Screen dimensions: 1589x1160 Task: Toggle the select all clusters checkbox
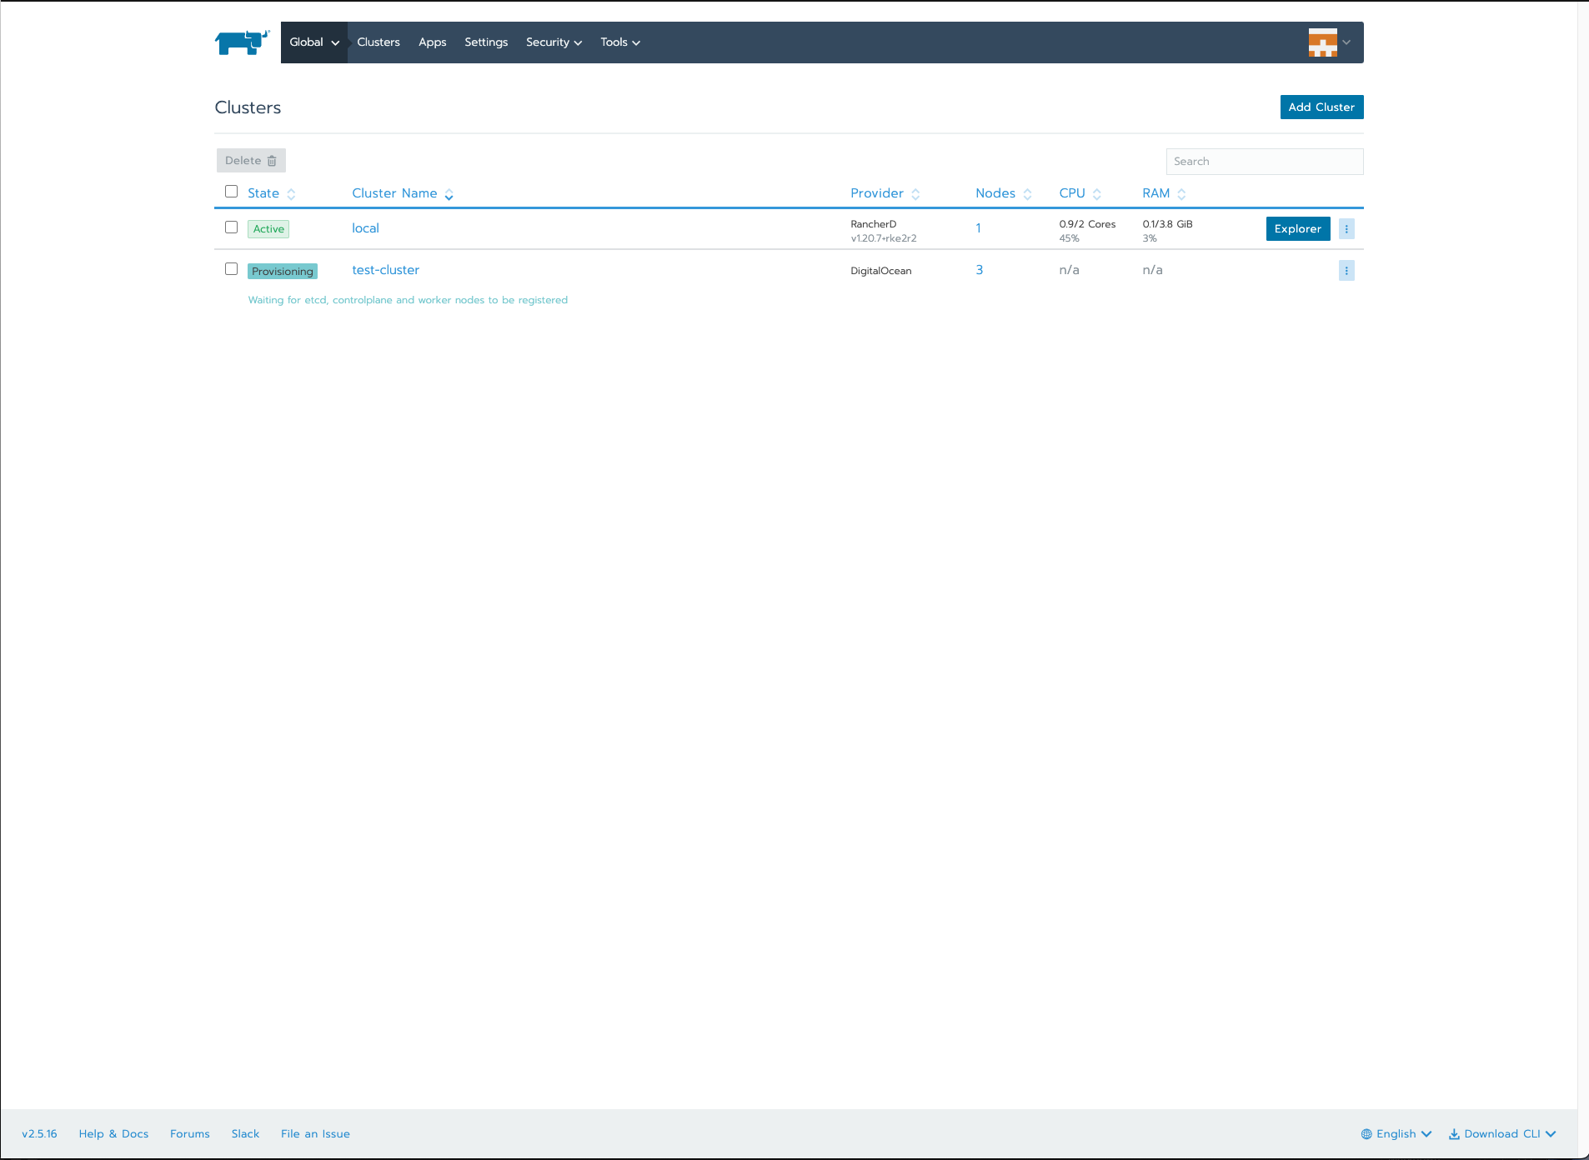(x=232, y=192)
